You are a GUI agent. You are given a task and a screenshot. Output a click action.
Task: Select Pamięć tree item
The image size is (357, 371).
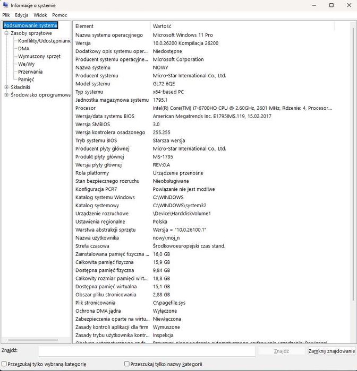coord(26,79)
